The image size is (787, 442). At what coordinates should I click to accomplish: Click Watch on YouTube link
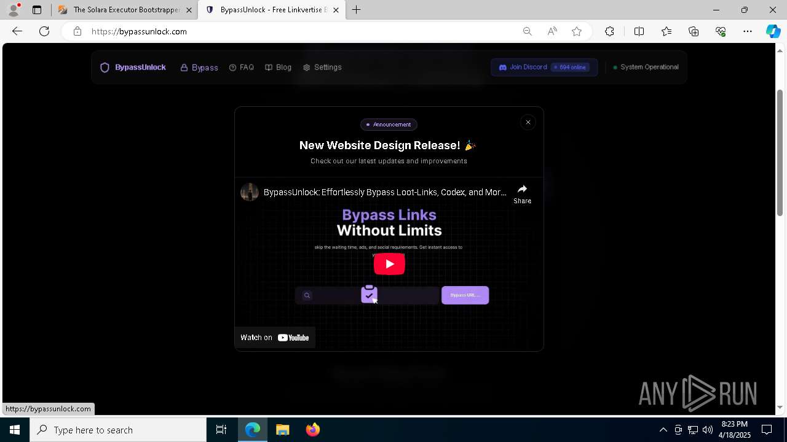[x=275, y=338]
